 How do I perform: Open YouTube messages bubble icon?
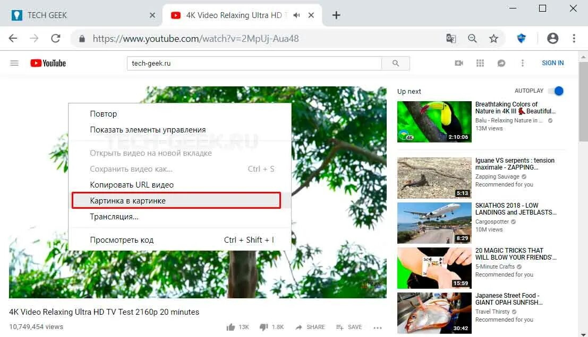pos(501,63)
